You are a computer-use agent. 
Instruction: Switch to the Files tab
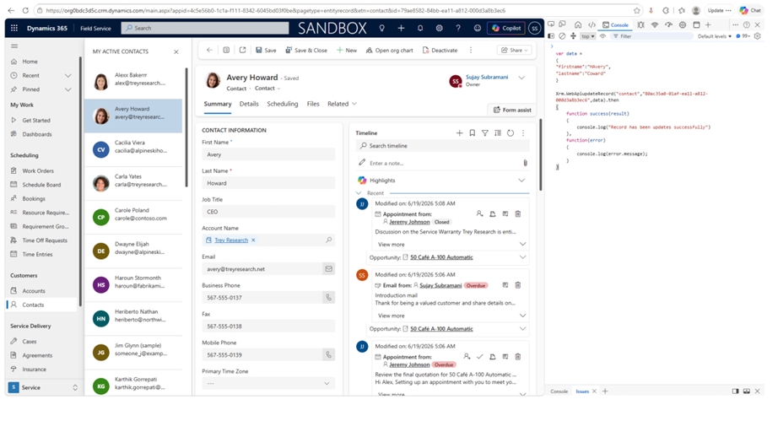click(x=313, y=104)
